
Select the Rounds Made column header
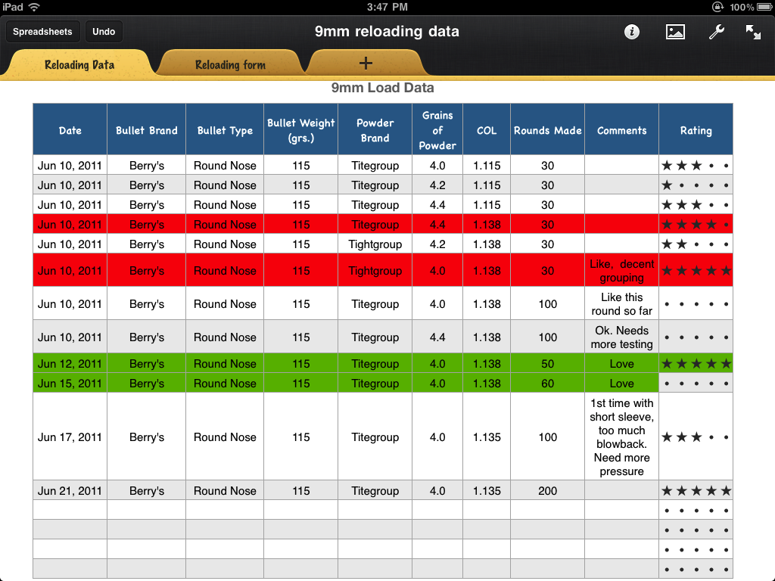[x=548, y=130]
